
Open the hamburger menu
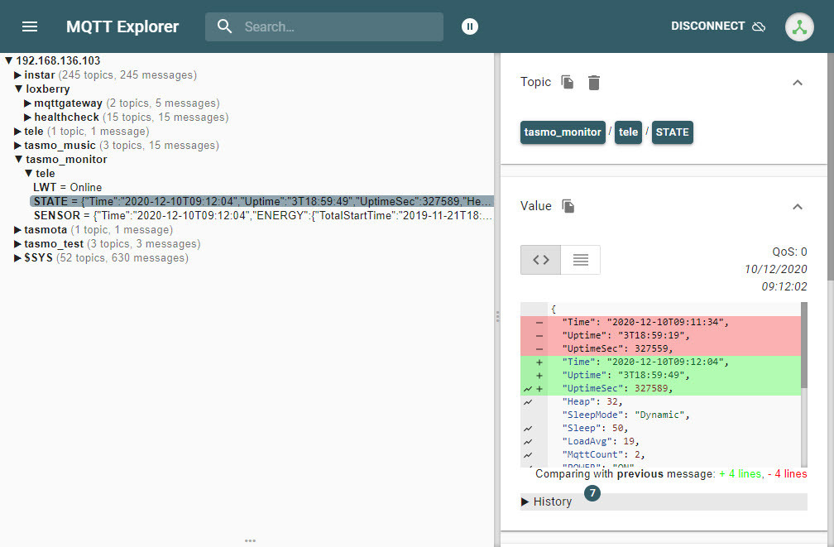click(30, 26)
